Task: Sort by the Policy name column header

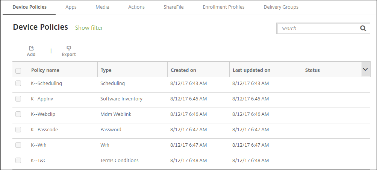Action: tap(45, 70)
